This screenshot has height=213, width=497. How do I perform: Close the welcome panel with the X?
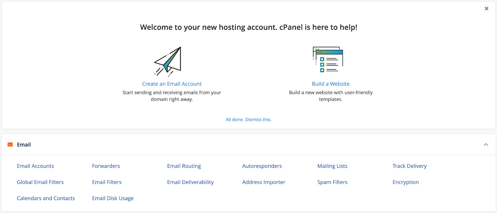pyautogui.click(x=486, y=9)
